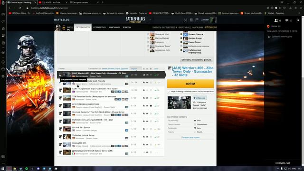Toggle the Долина Смерти map checkbox

click(181, 34)
